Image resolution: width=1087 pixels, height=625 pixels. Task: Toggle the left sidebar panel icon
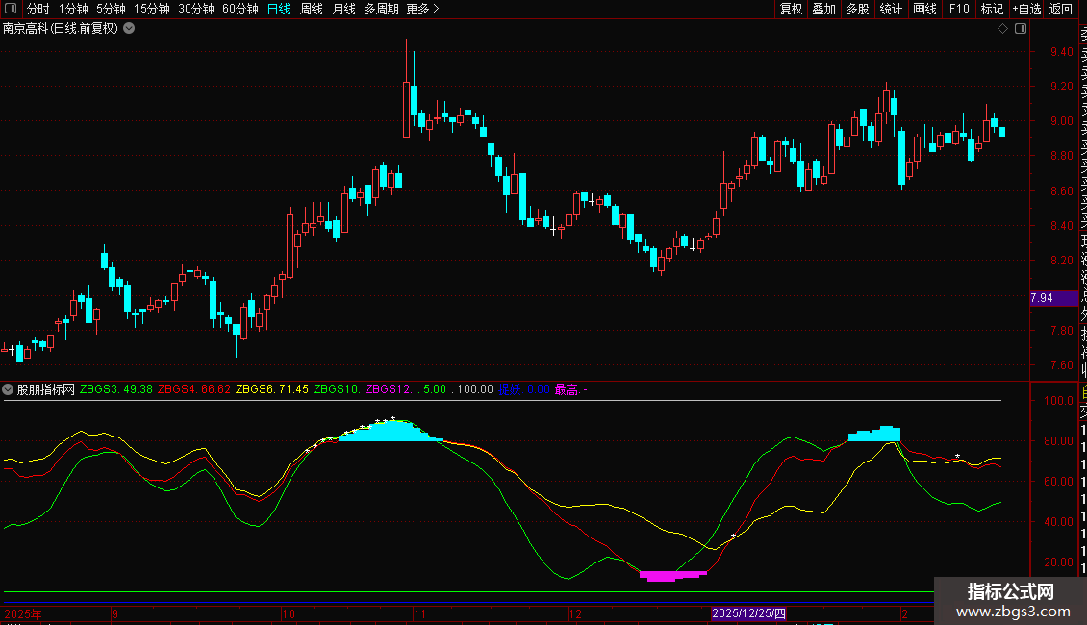pos(10,10)
